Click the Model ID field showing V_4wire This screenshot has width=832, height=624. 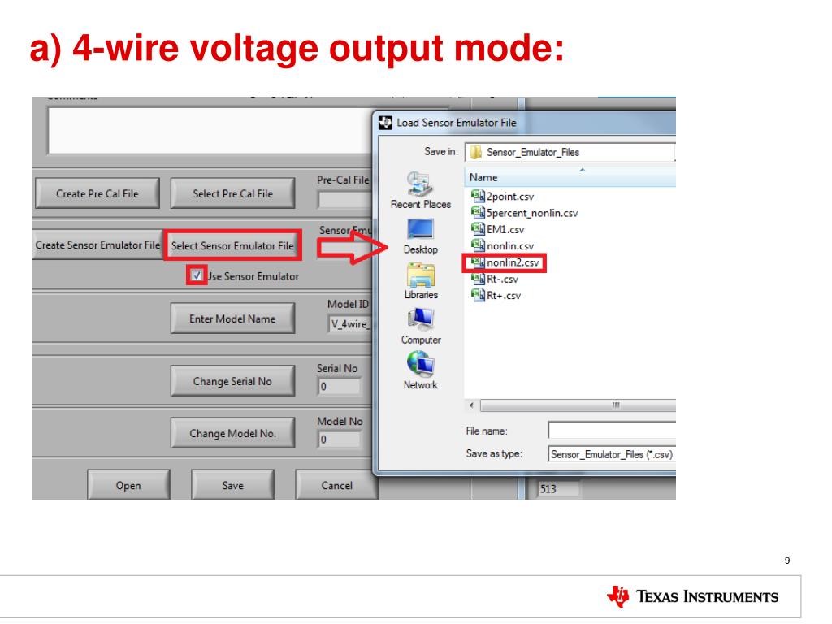[x=350, y=323]
